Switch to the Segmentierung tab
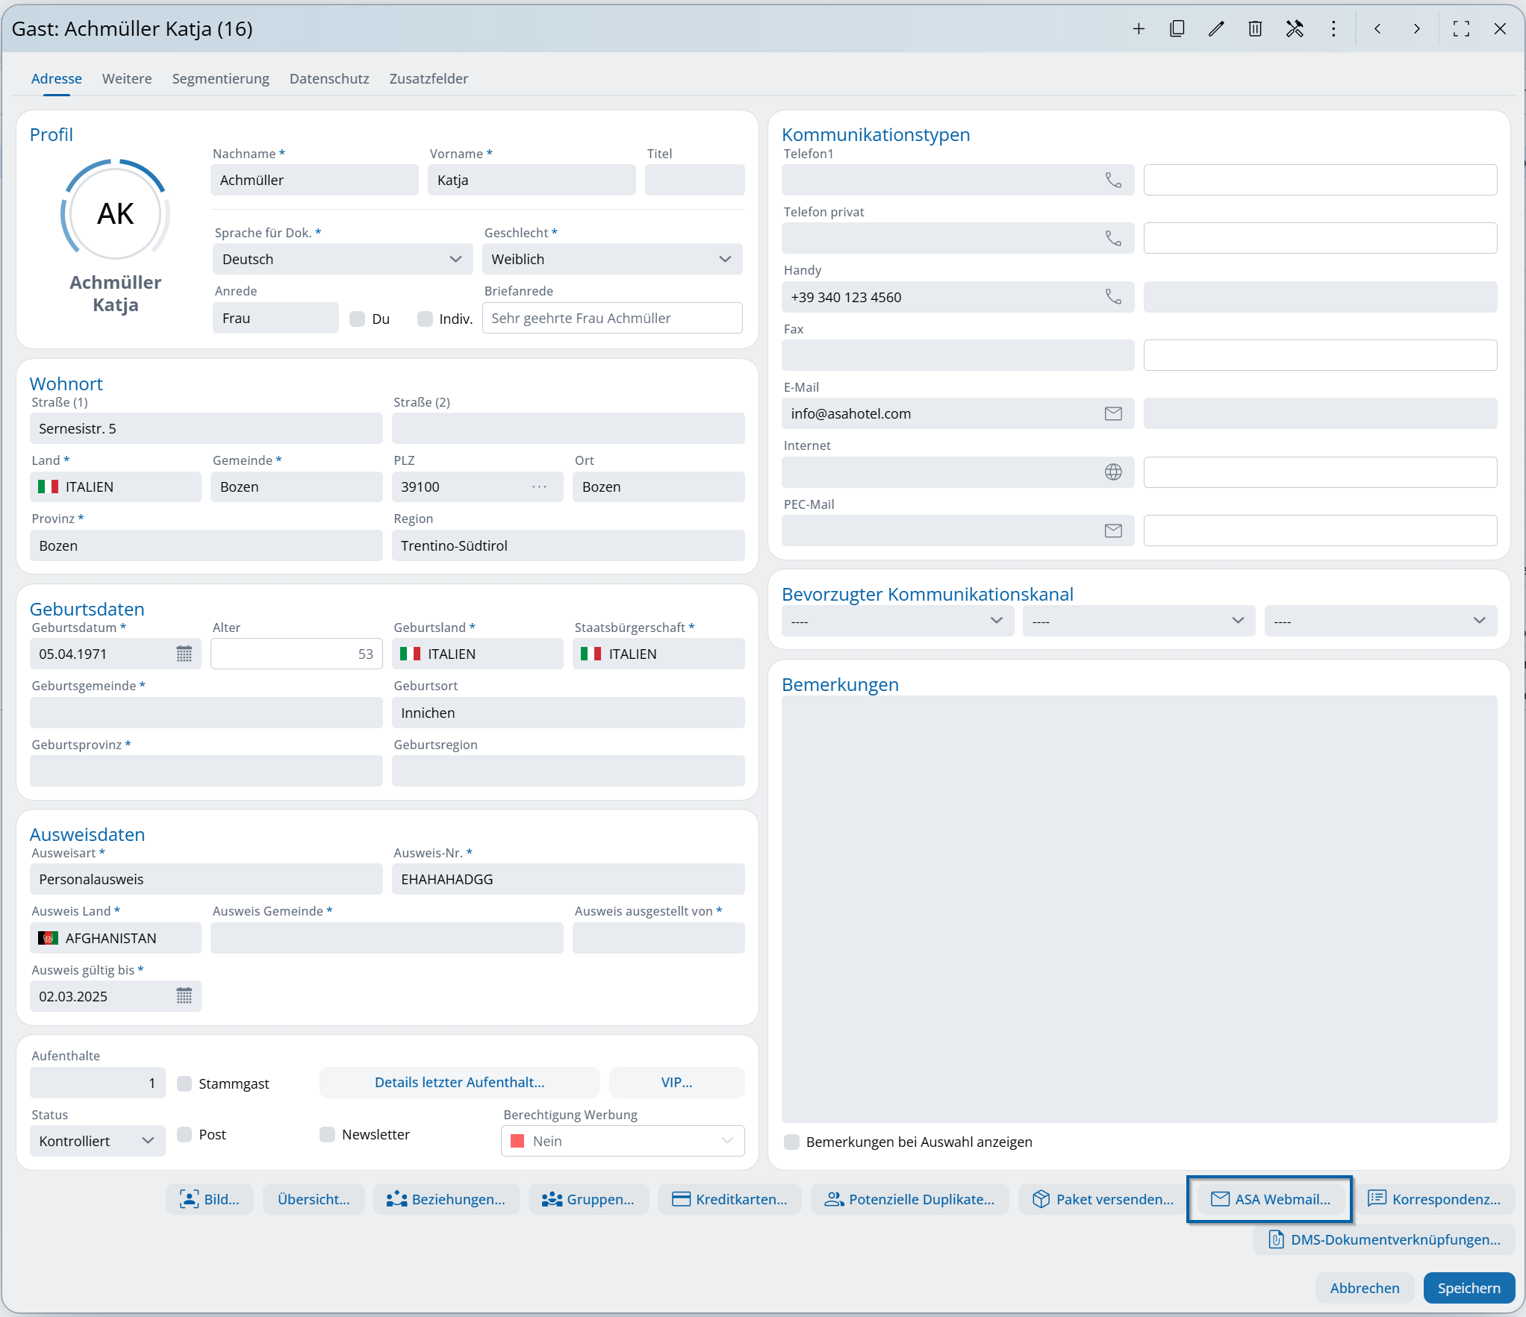This screenshot has width=1526, height=1317. (x=220, y=78)
